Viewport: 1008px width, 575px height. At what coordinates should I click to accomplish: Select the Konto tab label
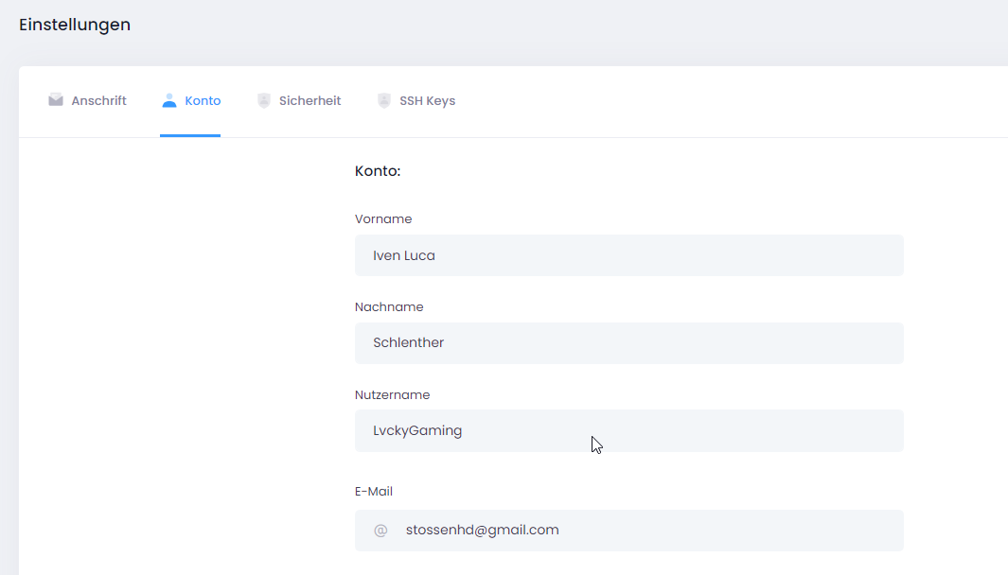coord(203,100)
